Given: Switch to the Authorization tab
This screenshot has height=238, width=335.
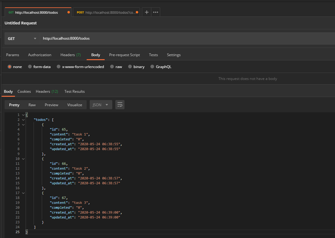Looking at the screenshot, I should (40, 55).
